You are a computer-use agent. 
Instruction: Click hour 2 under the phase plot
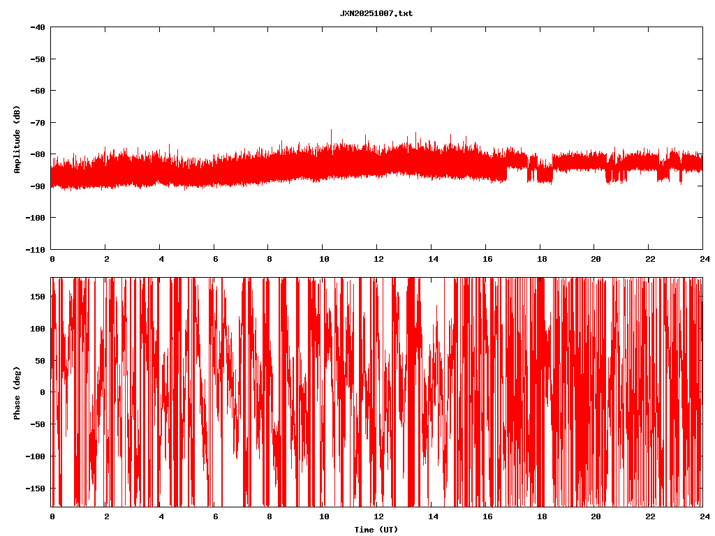coord(106,516)
